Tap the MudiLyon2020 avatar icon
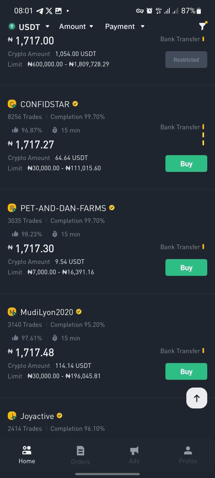Screen dimensions: 215x478 pos(12,312)
